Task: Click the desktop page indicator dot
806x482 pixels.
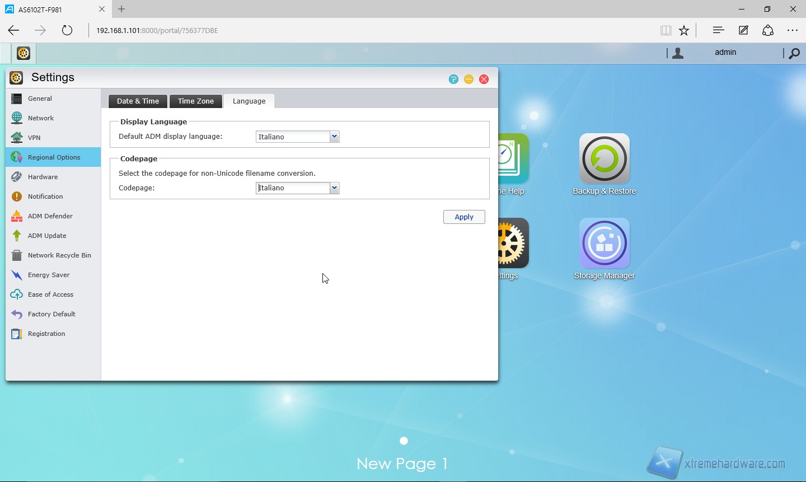Action: [x=404, y=441]
